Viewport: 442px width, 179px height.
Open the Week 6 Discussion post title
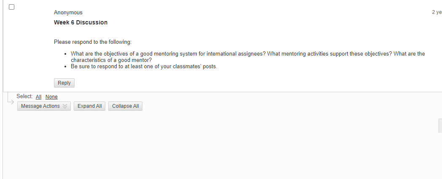pyautogui.click(x=80, y=23)
